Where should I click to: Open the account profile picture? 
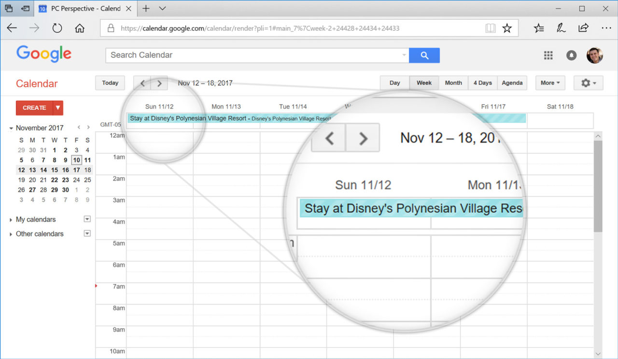595,55
